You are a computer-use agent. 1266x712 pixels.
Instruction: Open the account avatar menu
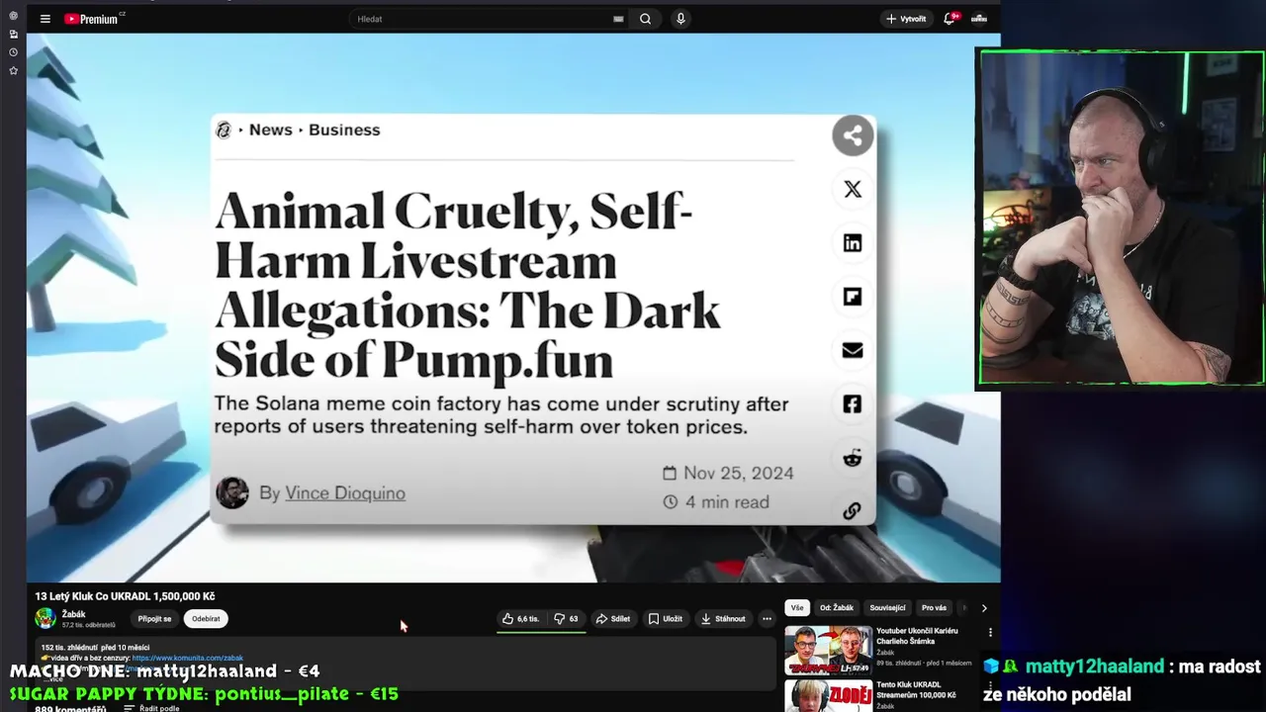tap(979, 19)
